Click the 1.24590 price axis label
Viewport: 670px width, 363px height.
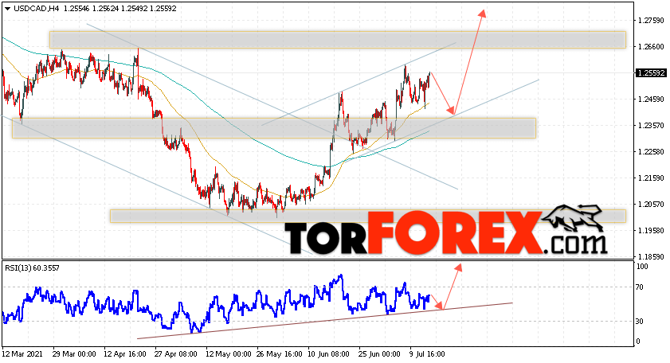tap(651, 99)
